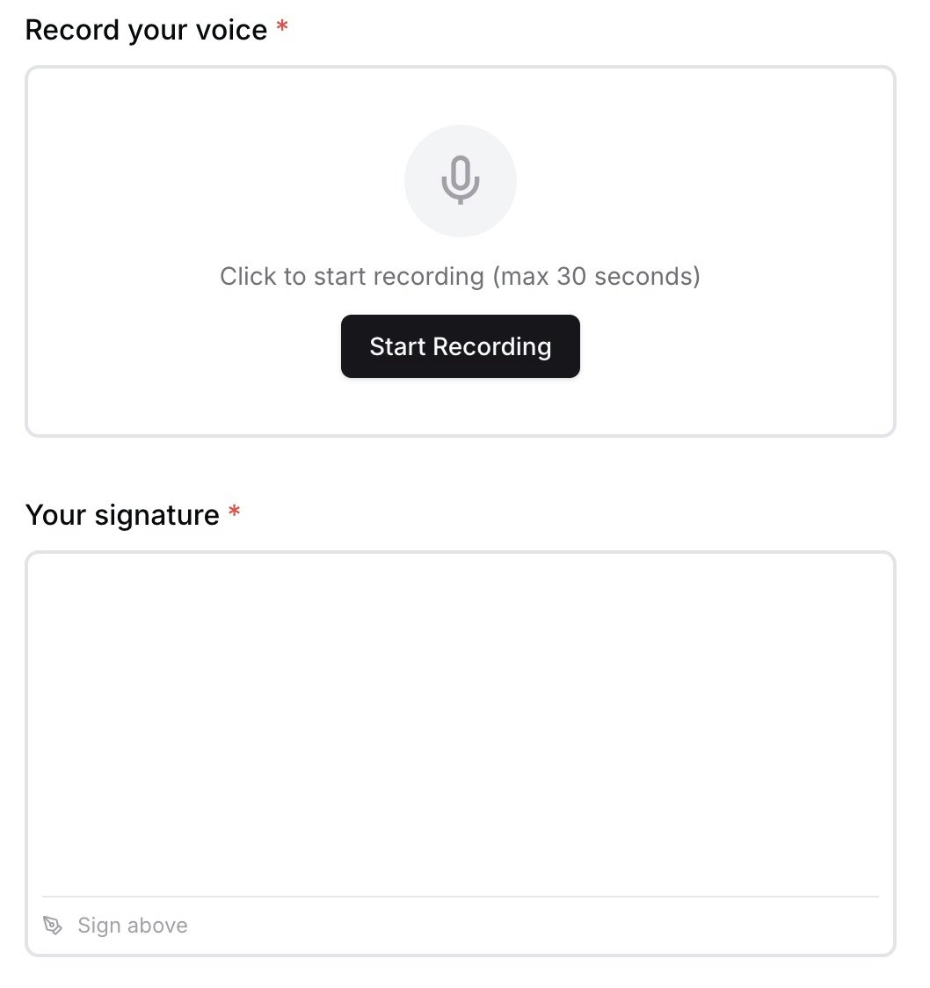Click the gray circle around the microphone
Screen dimensions: 930x988
point(431,149)
